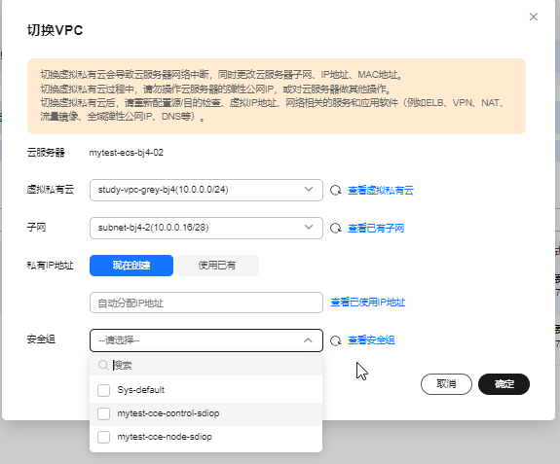Select the 现在创建 option
Image resolution: width=560 pixels, height=464 pixels.
pyautogui.click(x=131, y=266)
